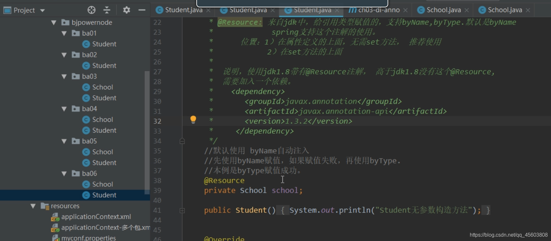This screenshot has height=241, width=551.
Task: Open Project panel settings gear
Action: click(x=127, y=10)
